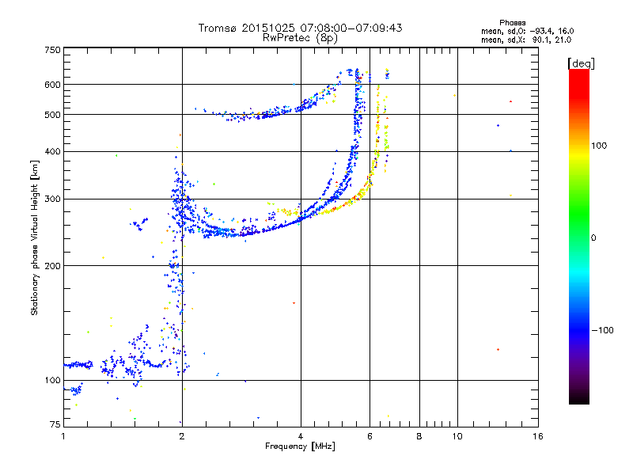Click the 'Stationary phase Virtual Height [km]' axis title

tap(34, 237)
